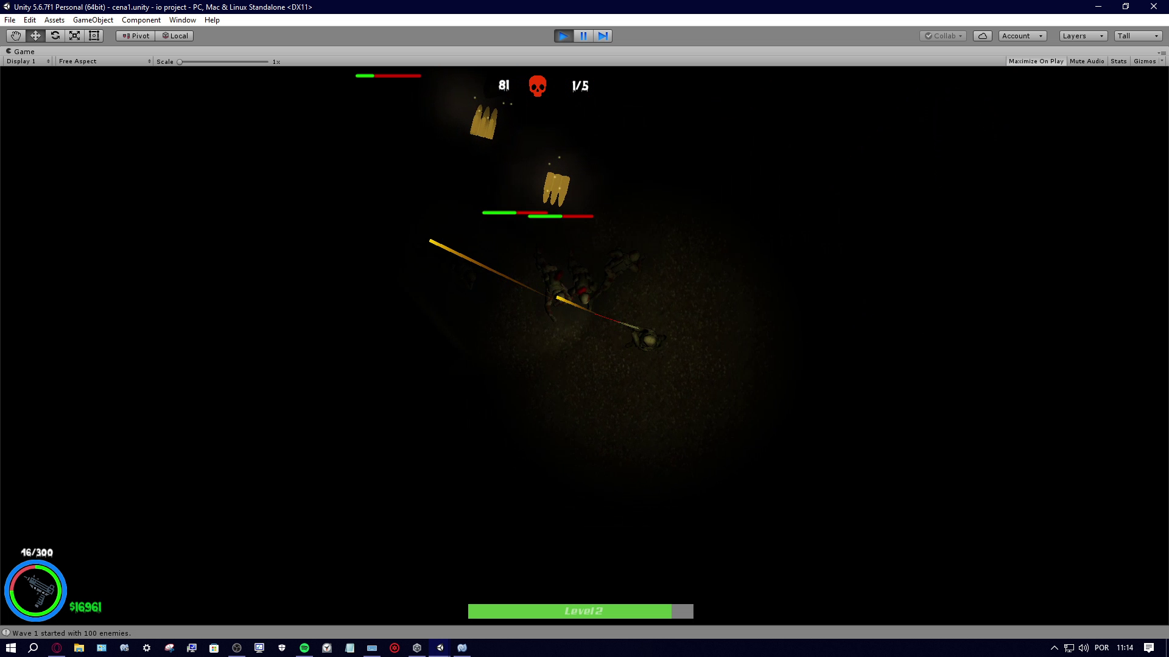Select the Rotate tool
This screenshot has height=657, width=1169.
[x=55, y=36]
